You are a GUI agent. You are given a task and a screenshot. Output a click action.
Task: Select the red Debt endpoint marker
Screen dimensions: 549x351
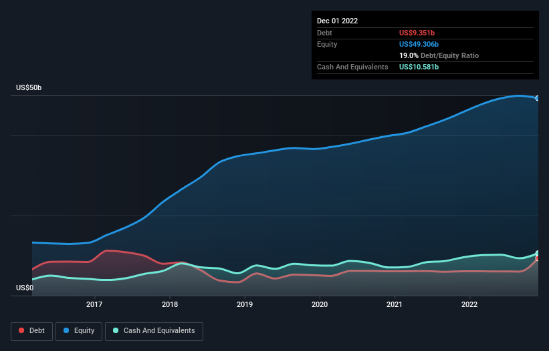coord(538,258)
